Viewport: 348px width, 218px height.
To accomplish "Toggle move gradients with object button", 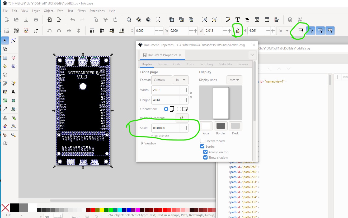I will point(320,31).
